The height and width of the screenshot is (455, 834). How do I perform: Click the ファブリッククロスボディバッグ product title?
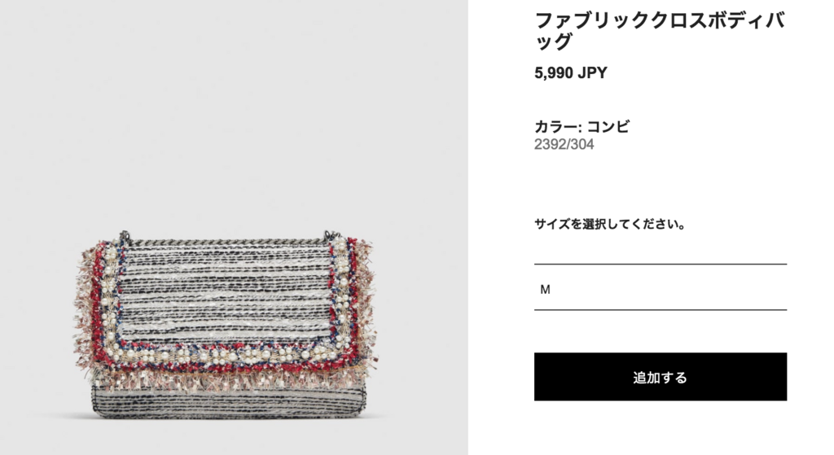click(660, 30)
